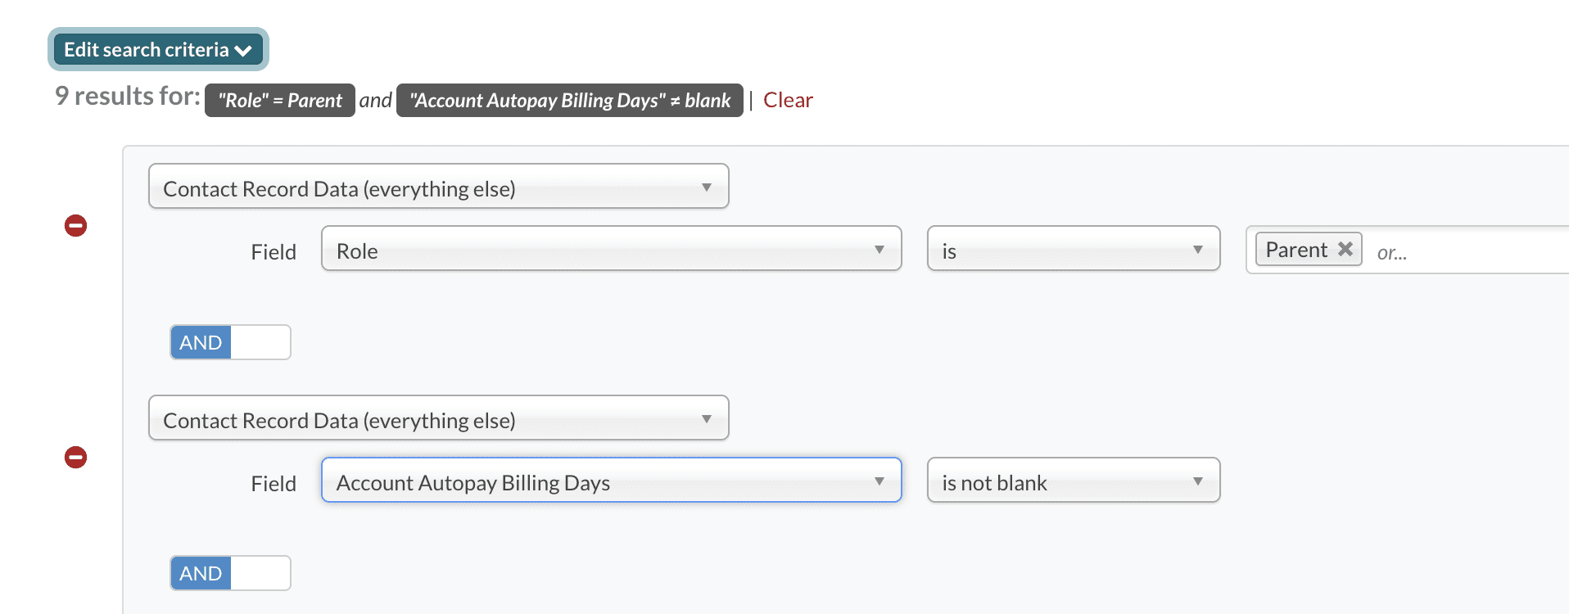Open the first Contact Record Data dropdown
This screenshot has height=614, width=1569.
(438, 187)
